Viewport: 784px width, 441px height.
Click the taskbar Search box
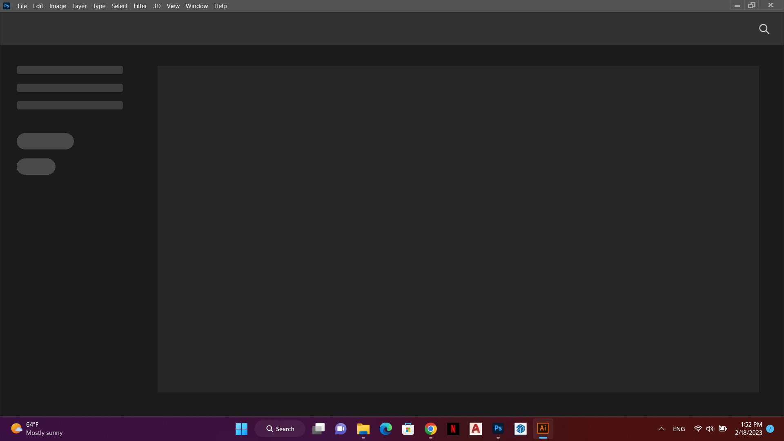[x=280, y=429]
